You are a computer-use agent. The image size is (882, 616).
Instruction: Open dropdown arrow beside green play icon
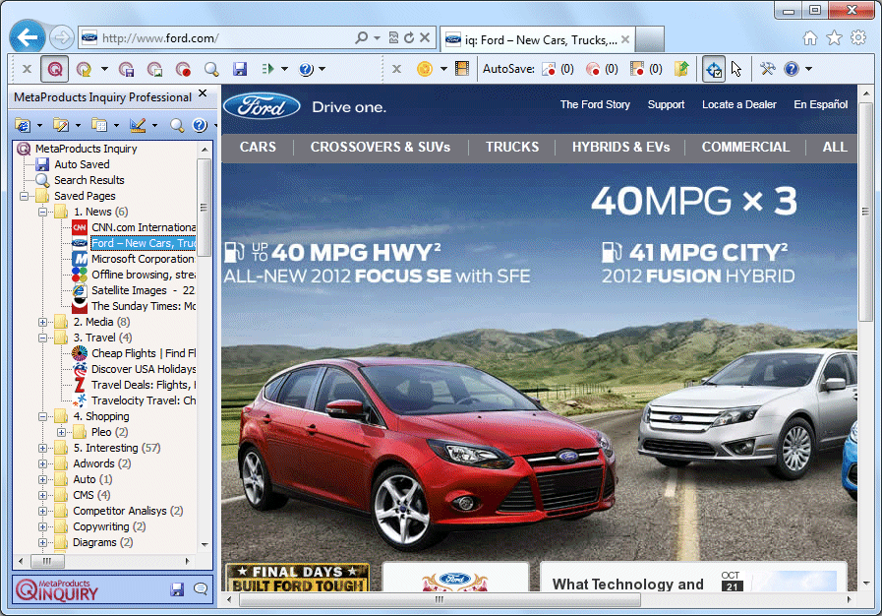point(284,69)
